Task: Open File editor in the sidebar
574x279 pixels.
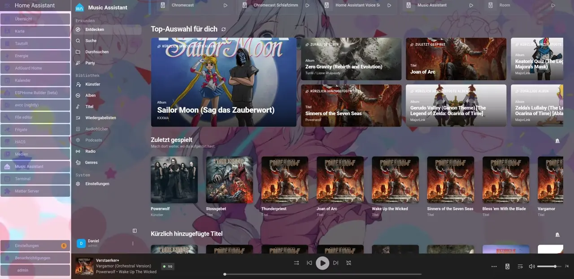Action: coord(35,117)
